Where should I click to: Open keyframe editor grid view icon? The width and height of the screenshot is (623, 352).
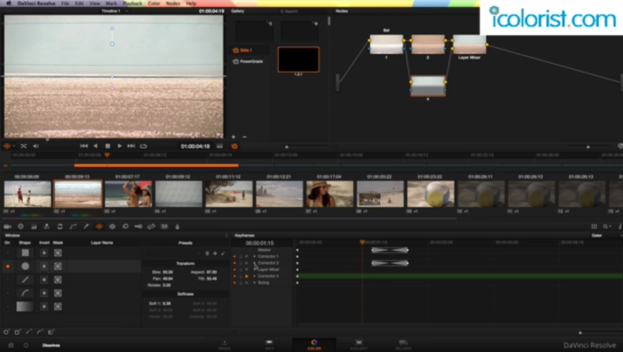594,226
